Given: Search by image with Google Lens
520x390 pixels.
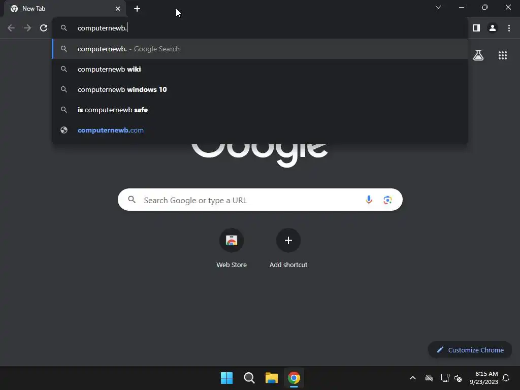Looking at the screenshot, I should [387, 200].
